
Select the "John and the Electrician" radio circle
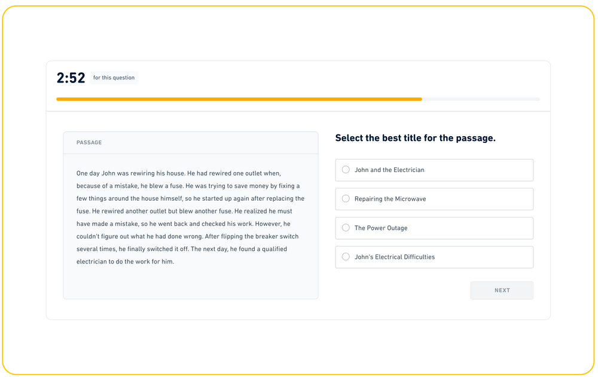[346, 170]
